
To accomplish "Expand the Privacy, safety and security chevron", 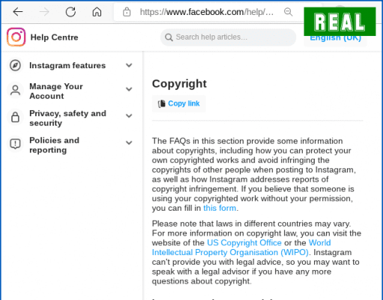I will coord(129,115).
